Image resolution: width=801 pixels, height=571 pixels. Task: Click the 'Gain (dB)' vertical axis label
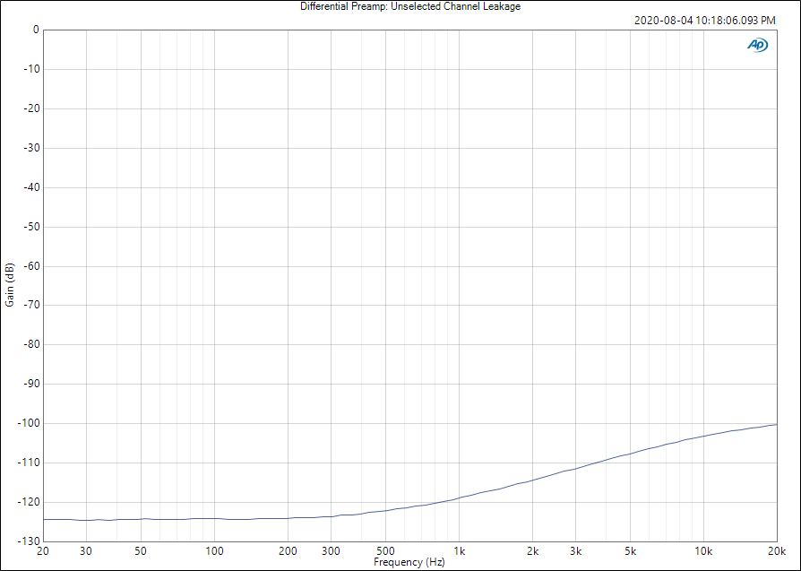(10, 285)
